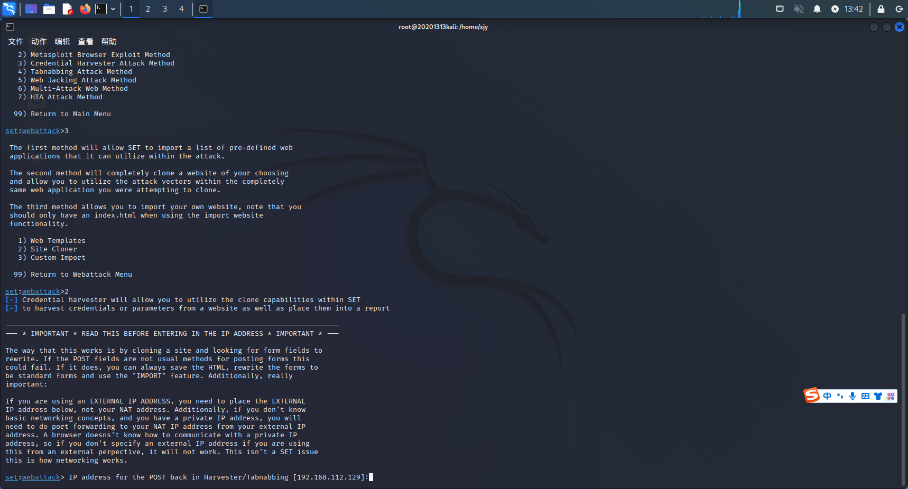The image size is (908, 489).
Task: Click the terminal window menu icon in the title bar
Action: (x=10, y=27)
